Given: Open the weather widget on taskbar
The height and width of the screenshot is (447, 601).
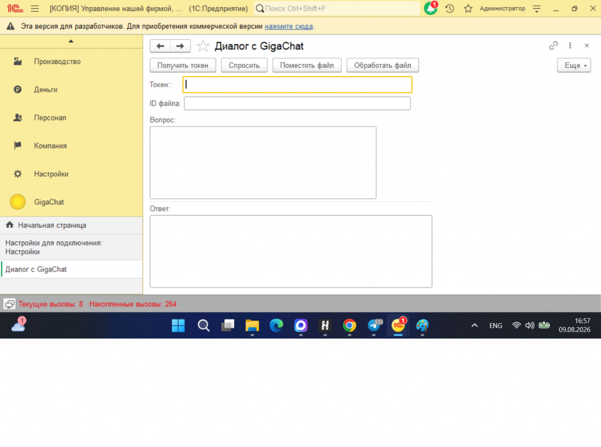Looking at the screenshot, I should pos(18,325).
